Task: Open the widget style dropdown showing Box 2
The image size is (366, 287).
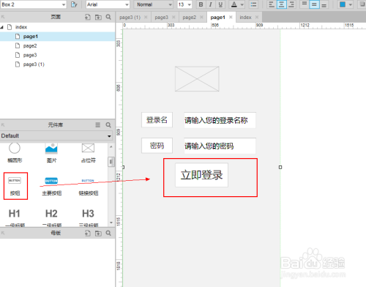Action: pyautogui.click(x=34, y=4)
